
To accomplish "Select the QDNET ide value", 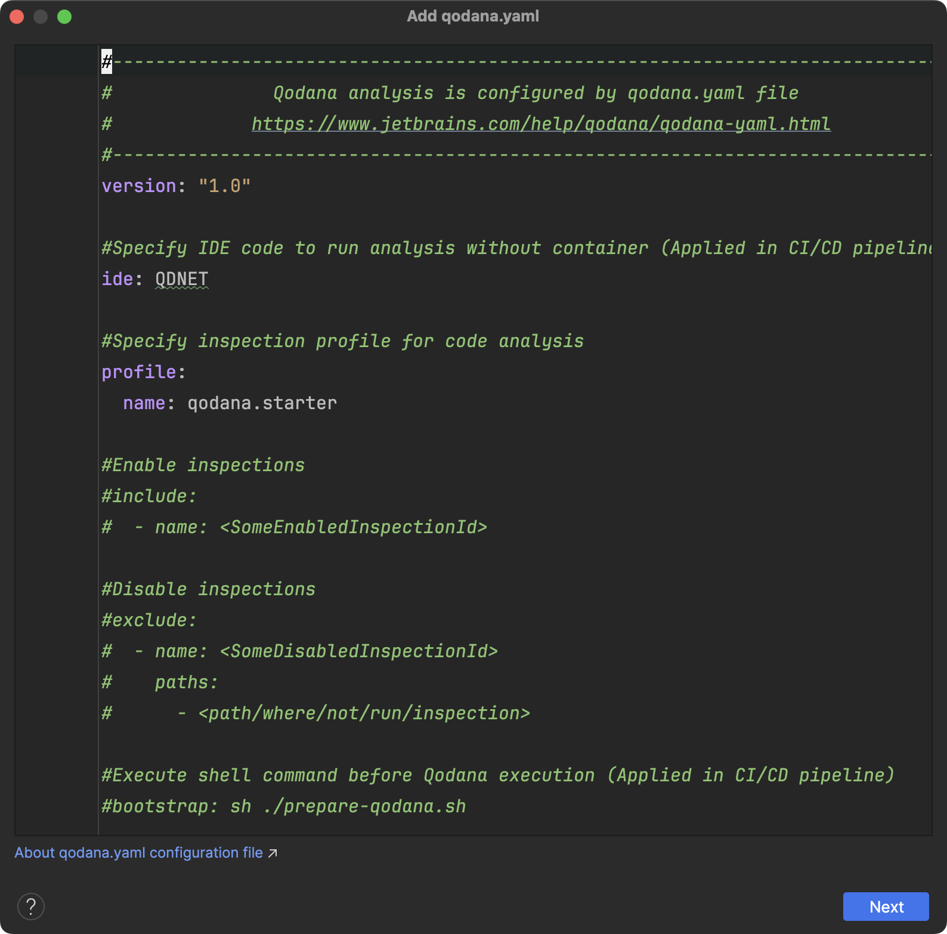I will point(181,279).
